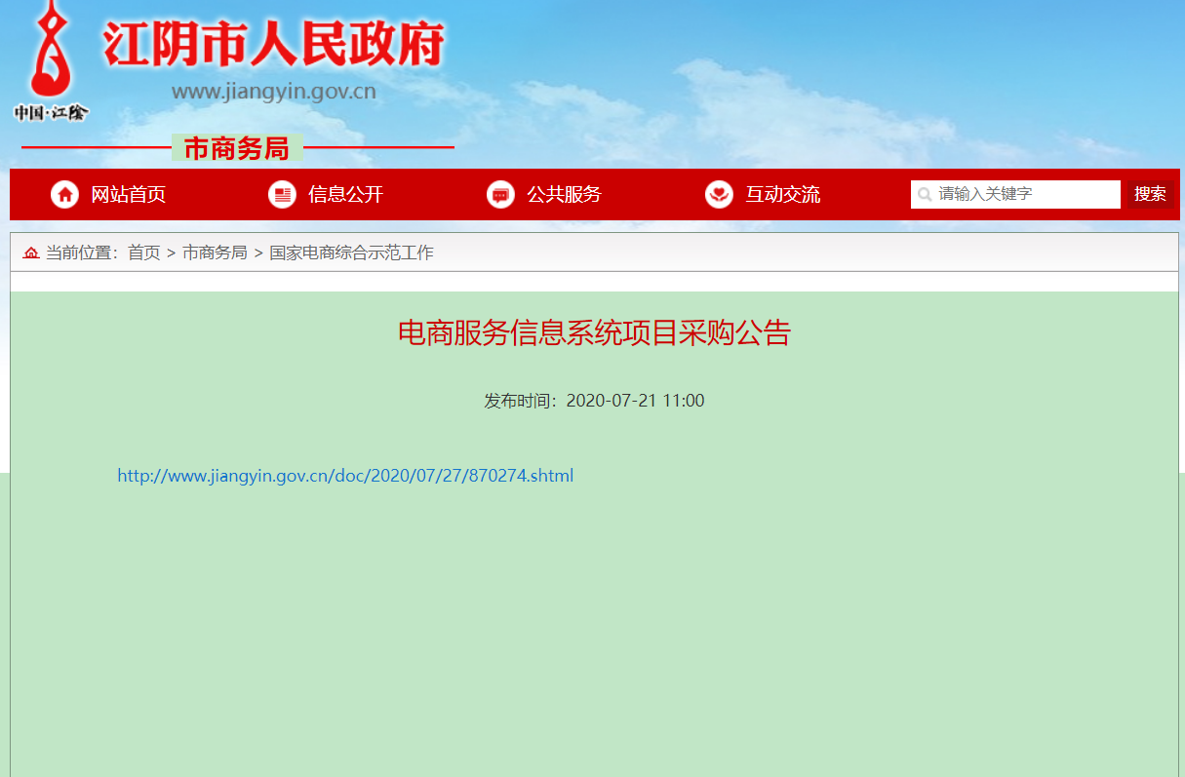Image resolution: width=1185 pixels, height=777 pixels.
Task: Click the small home icon in the breadcrumb bar
Action: [31, 253]
